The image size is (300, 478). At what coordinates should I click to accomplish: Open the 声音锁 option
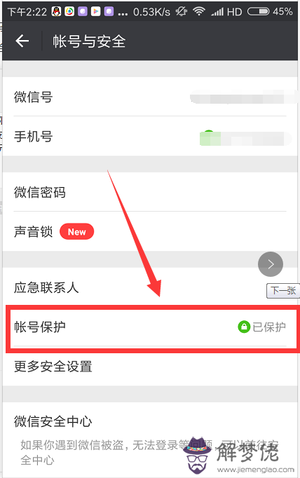click(x=150, y=231)
